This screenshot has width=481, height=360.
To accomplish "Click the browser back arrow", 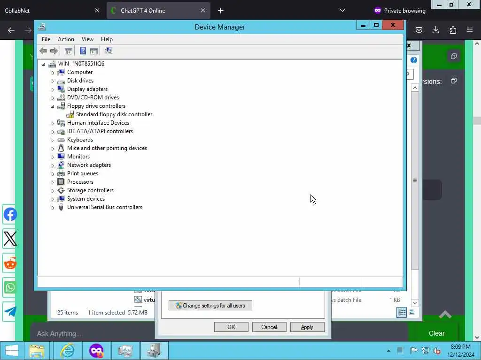I will (x=11, y=30).
